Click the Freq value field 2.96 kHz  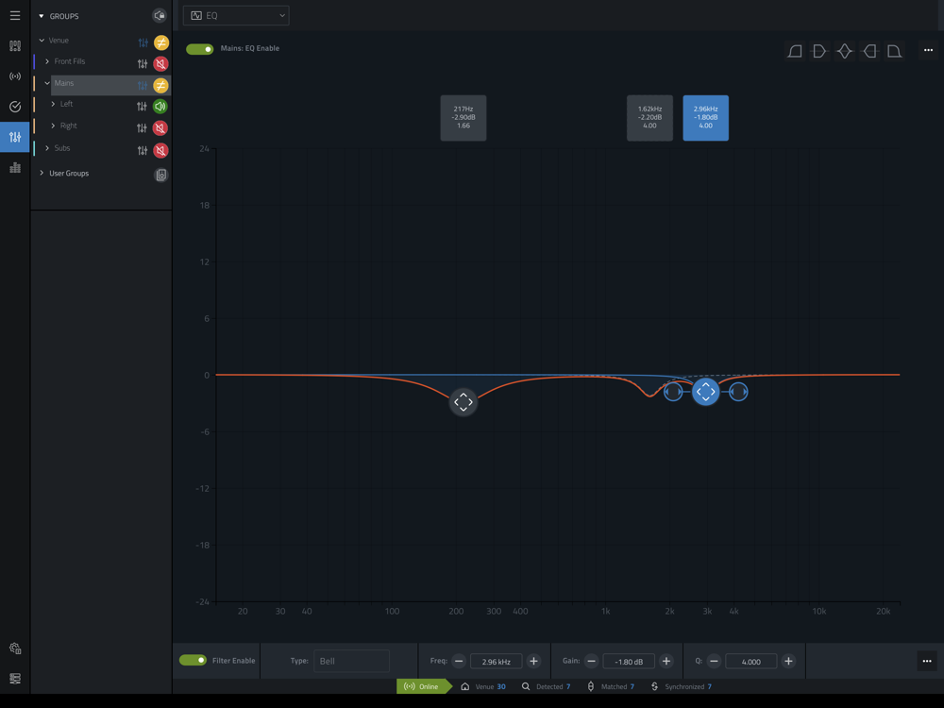click(497, 661)
